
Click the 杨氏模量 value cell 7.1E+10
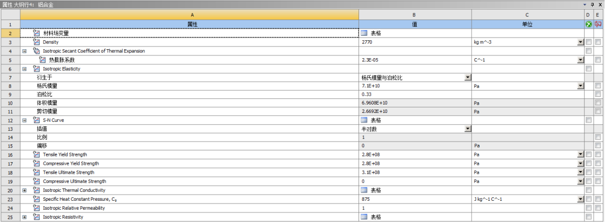pyautogui.click(x=415, y=86)
